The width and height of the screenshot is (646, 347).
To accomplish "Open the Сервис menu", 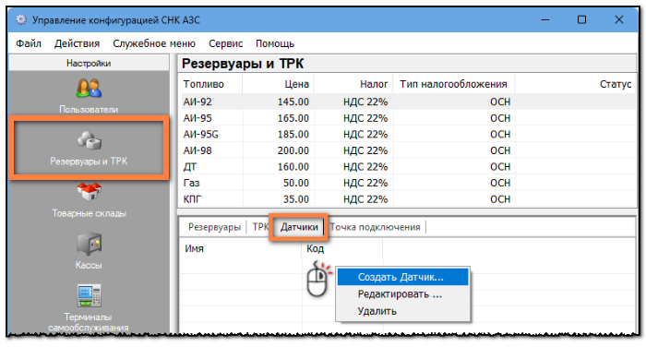I will (226, 43).
